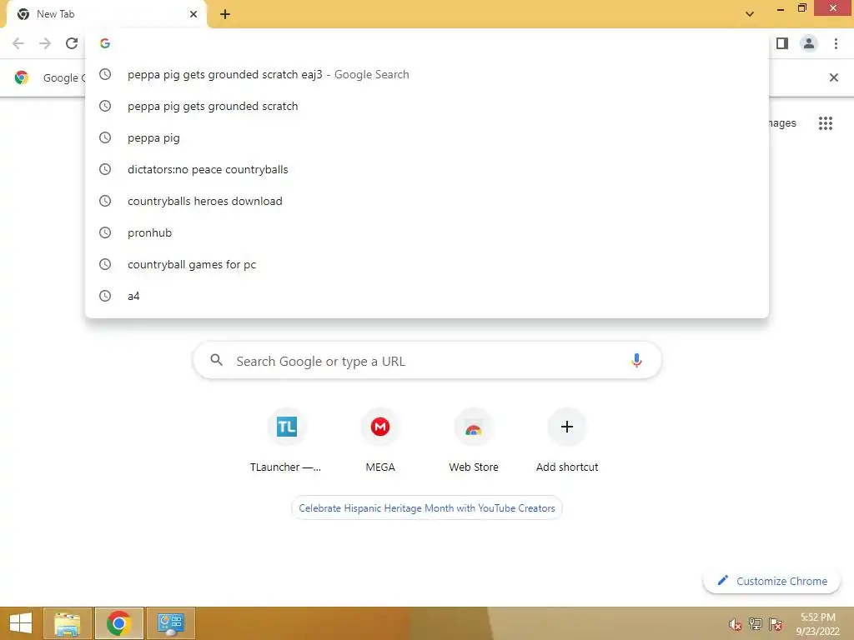
Task: Dismiss the Google Chrome info bar
Action: (834, 77)
